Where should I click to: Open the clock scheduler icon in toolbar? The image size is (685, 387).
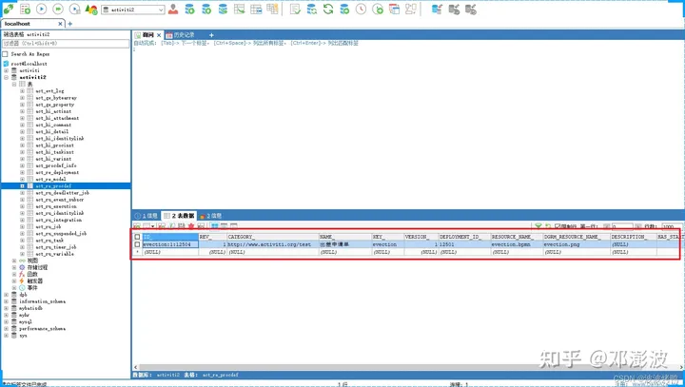pos(361,9)
